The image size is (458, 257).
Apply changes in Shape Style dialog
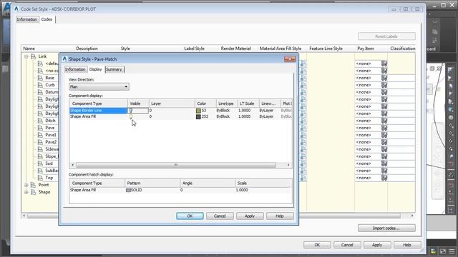[250, 216]
